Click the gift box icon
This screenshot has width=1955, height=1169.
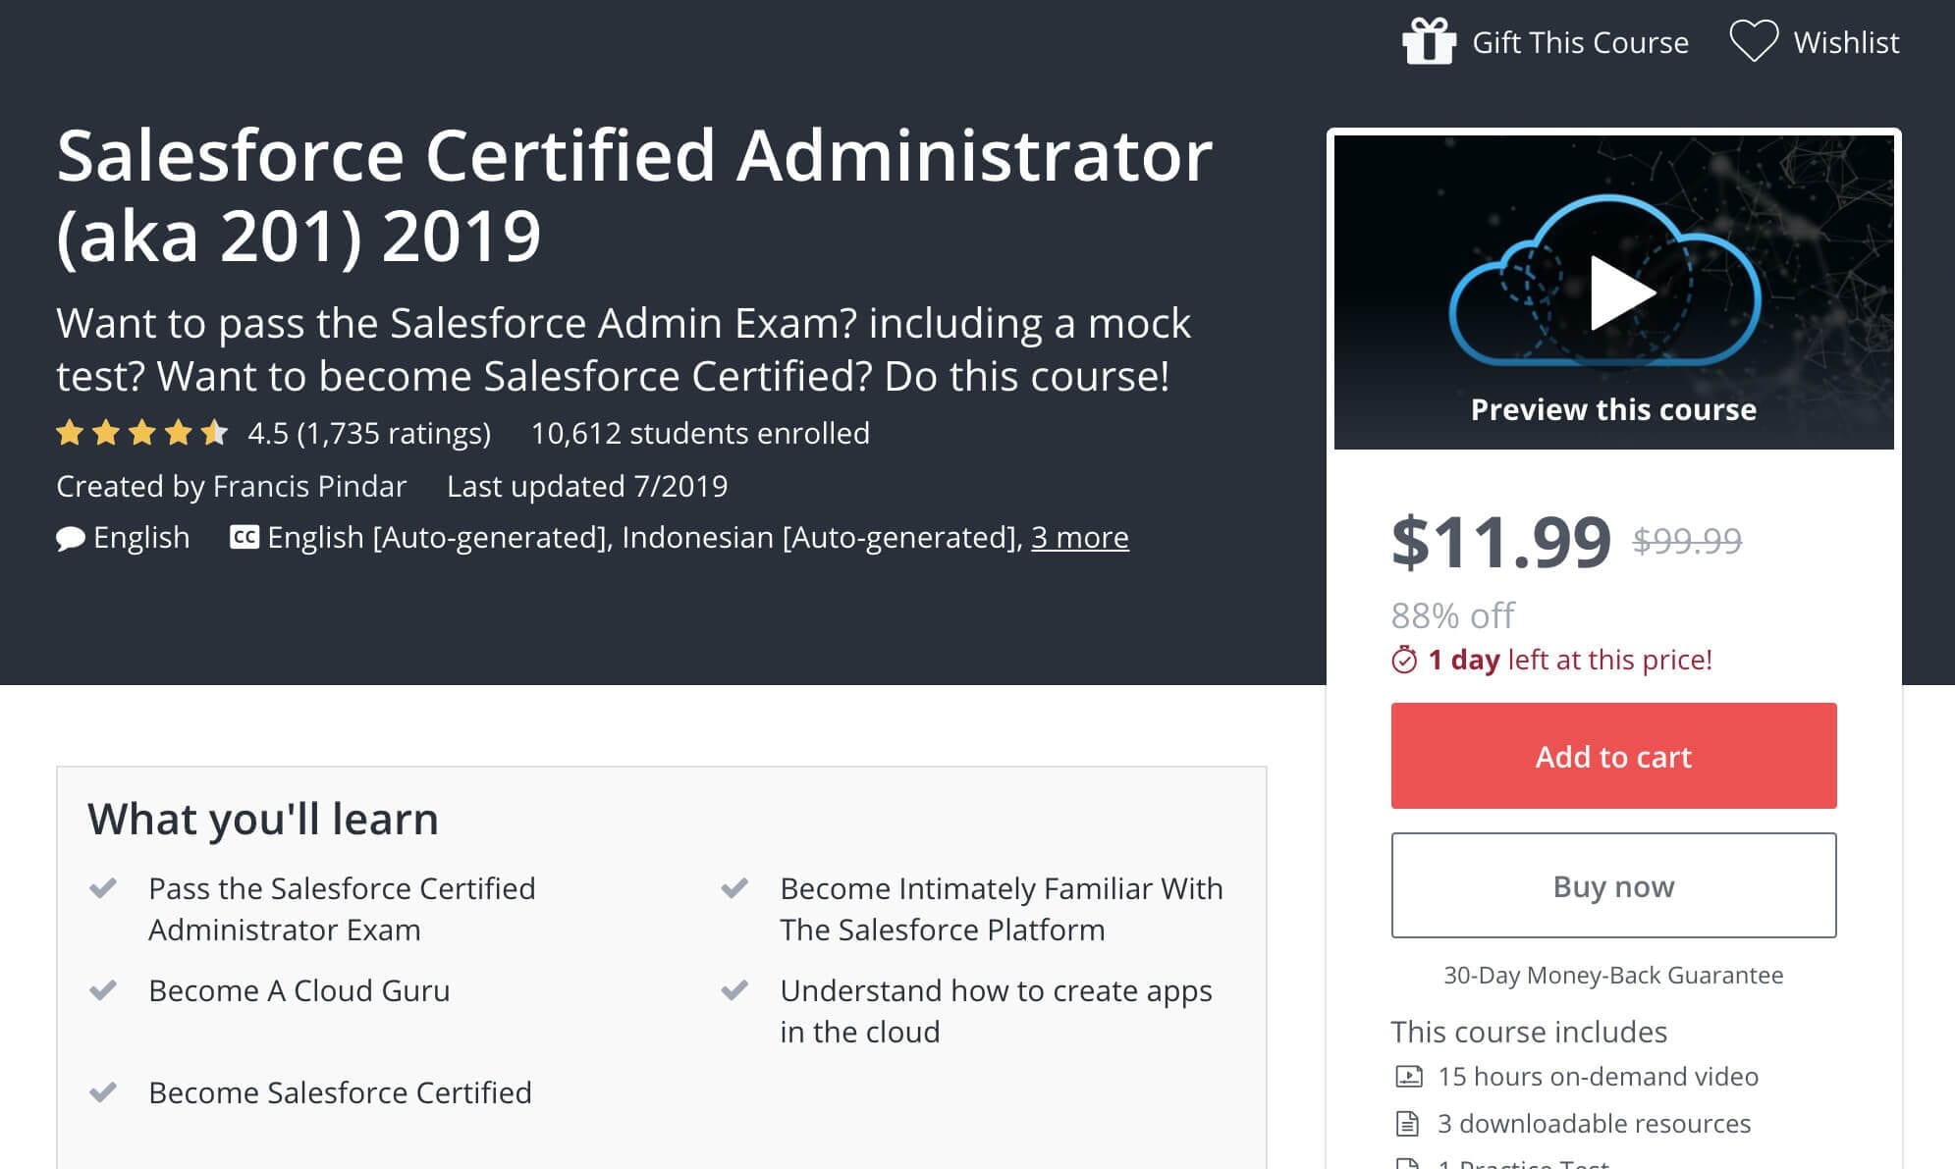[x=1429, y=41]
